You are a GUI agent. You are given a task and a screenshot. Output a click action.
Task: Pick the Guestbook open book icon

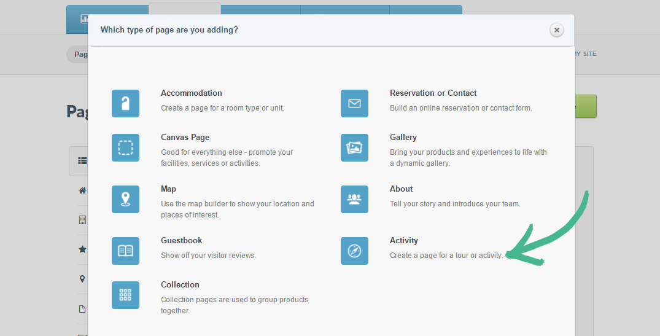pos(125,251)
